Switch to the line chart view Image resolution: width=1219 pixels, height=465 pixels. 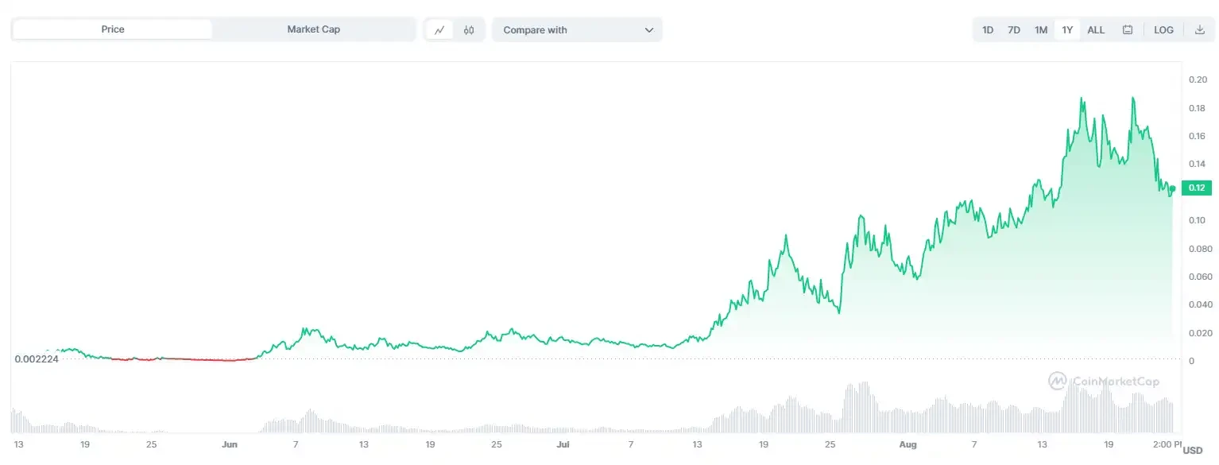pos(439,30)
